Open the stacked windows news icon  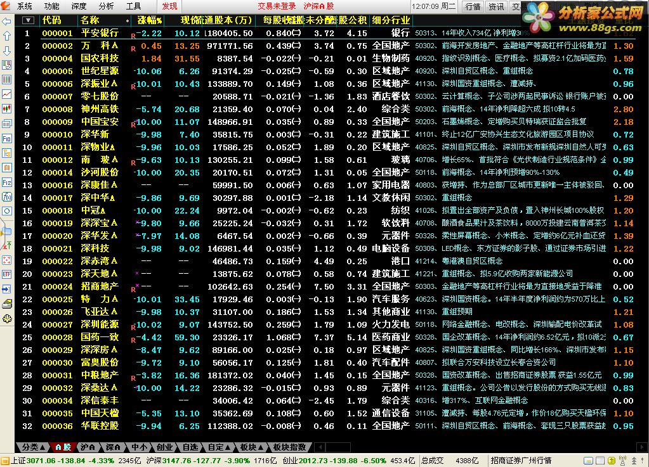(6, 124)
